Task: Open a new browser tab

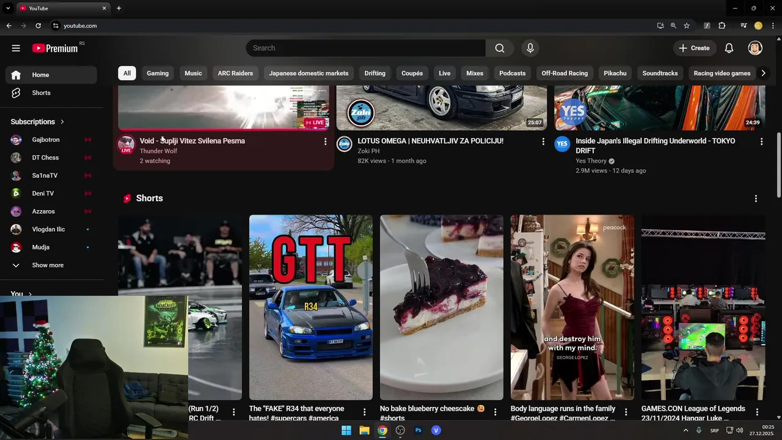Action: [x=119, y=8]
